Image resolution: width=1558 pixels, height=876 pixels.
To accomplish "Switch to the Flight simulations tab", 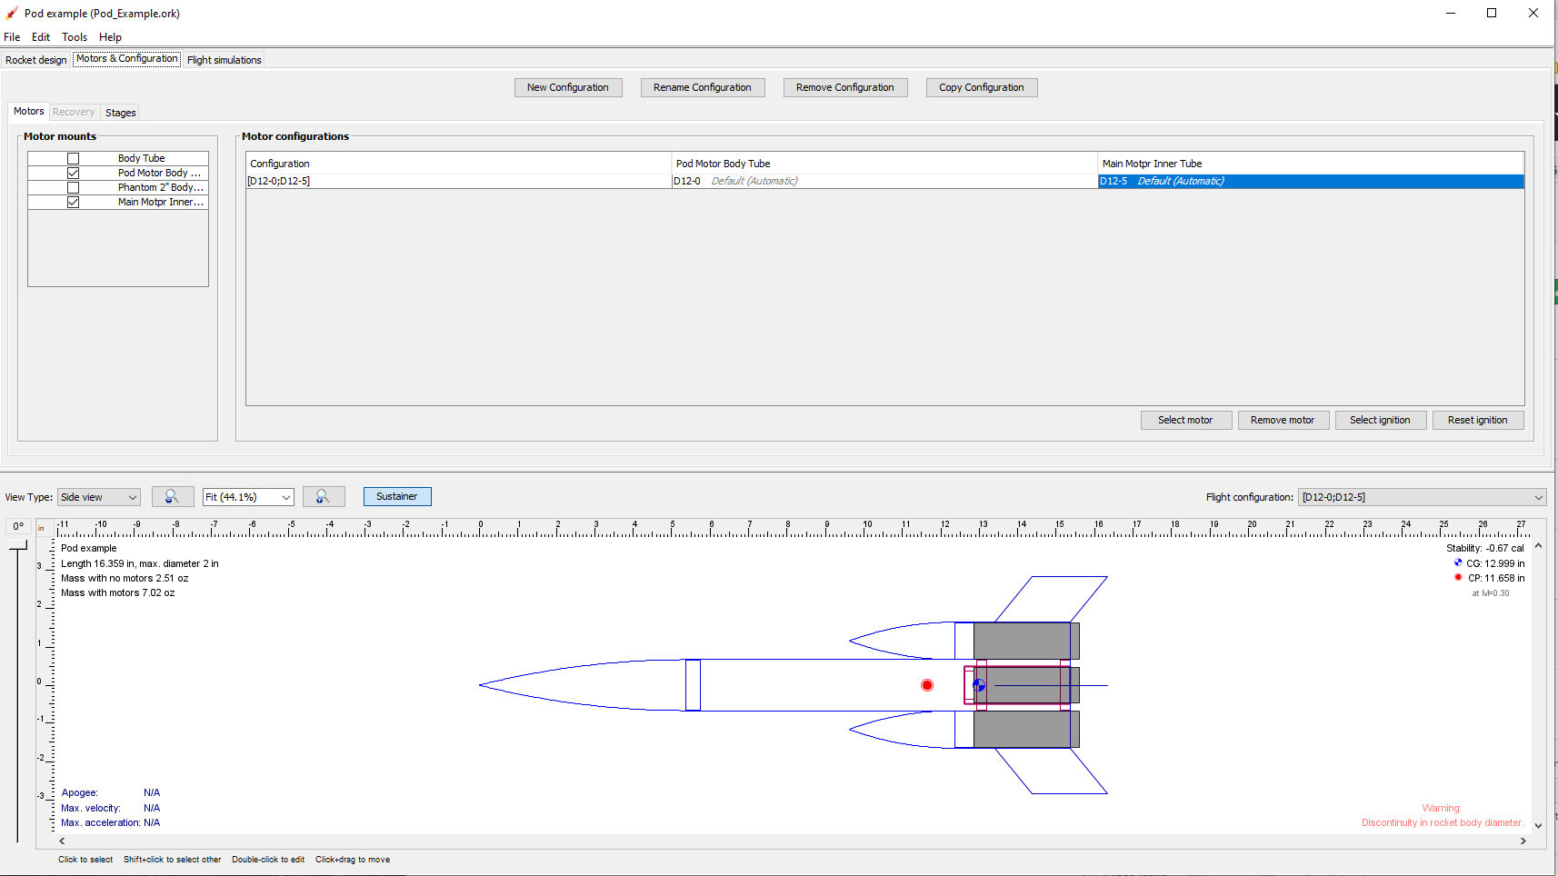I will pos(223,59).
